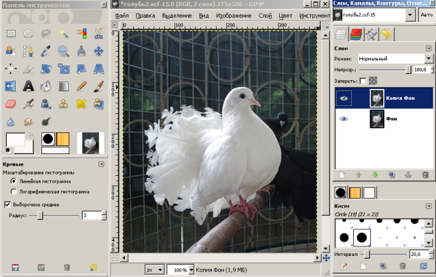This screenshot has height=277, width=436.
Task: Select the Bucket Fill tool
Action: tap(46, 86)
